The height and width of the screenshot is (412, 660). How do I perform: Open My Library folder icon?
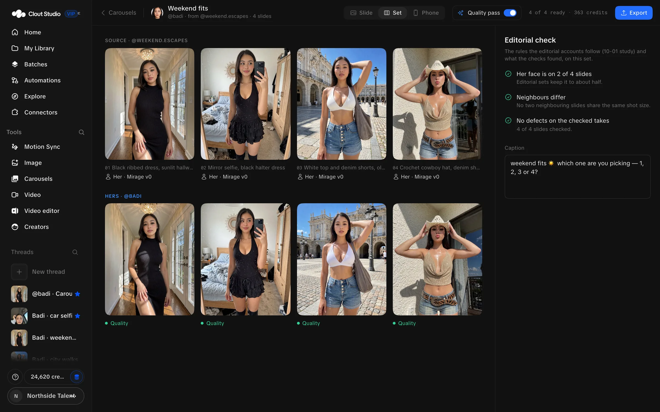point(15,48)
